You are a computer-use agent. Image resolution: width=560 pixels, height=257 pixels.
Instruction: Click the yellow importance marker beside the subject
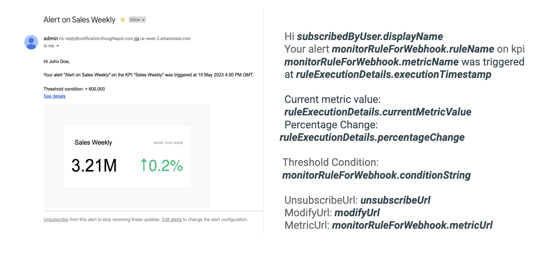[x=122, y=20]
